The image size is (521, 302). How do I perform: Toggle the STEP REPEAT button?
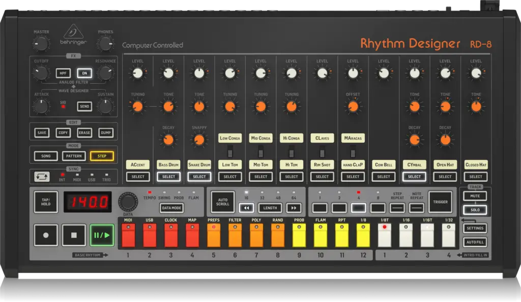click(397, 208)
